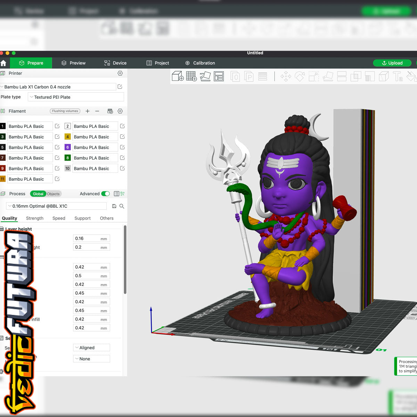Click the purple filament 6 color swatch
This screenshot has width=417, height=417.
point(68,147)
